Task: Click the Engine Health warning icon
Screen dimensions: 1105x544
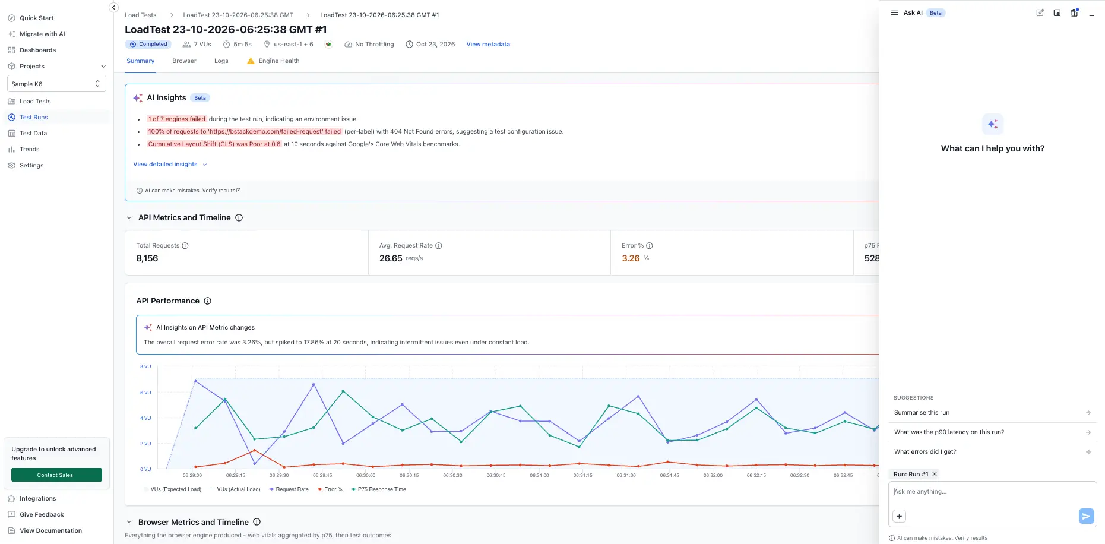Action: point(251,61)
